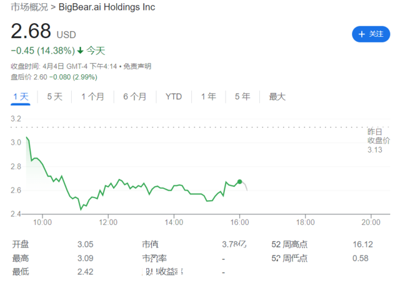Show the 1 年 price chart
The height and width of the screenshot is (283, 400).
pos(208,97)
